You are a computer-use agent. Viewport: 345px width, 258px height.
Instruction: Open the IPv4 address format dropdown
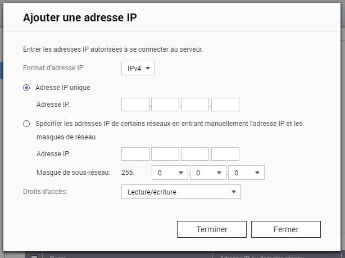pos(138,68)
